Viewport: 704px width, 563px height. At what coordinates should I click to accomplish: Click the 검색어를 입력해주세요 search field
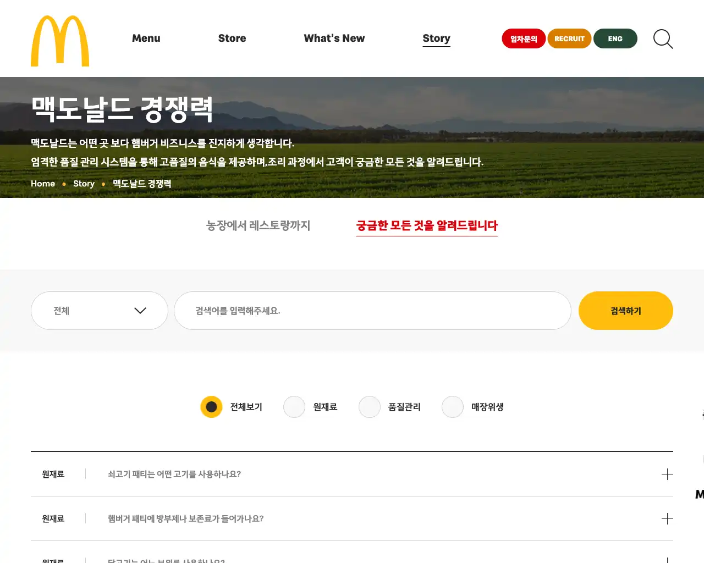(372, 311)
